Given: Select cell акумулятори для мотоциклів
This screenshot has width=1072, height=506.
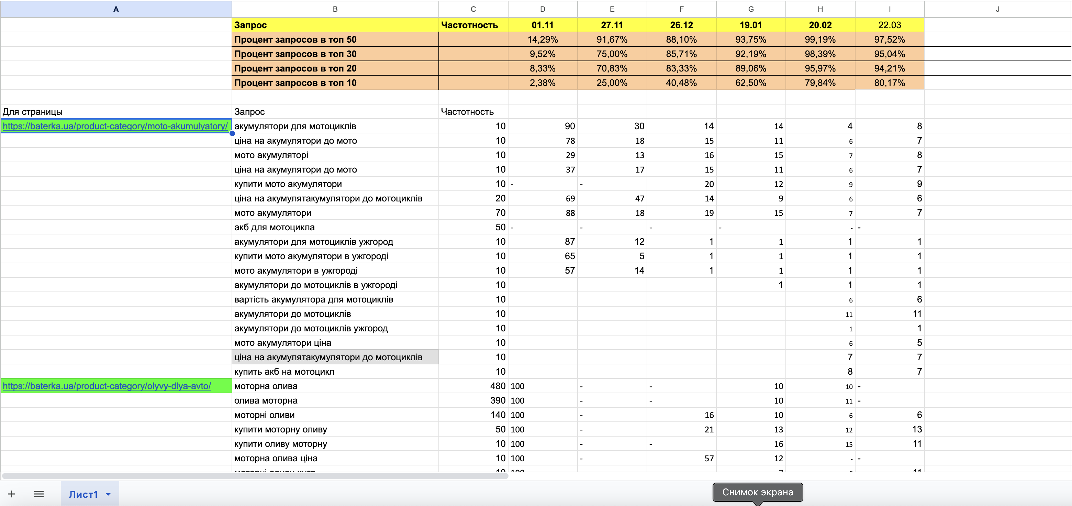Looking at the screenshot, I should click(335, 126).
